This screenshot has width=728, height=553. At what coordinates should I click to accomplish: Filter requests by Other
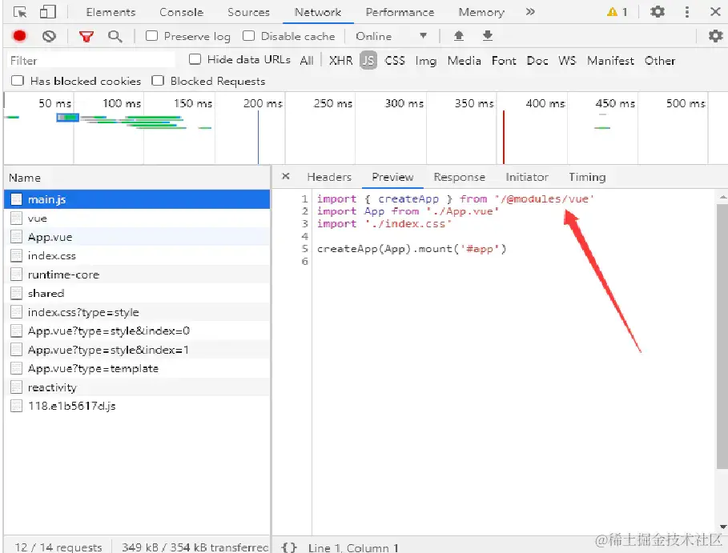tap(660, 60)
